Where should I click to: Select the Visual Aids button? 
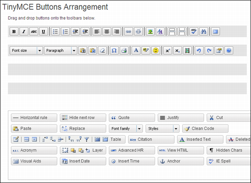(x=34, y=161)
